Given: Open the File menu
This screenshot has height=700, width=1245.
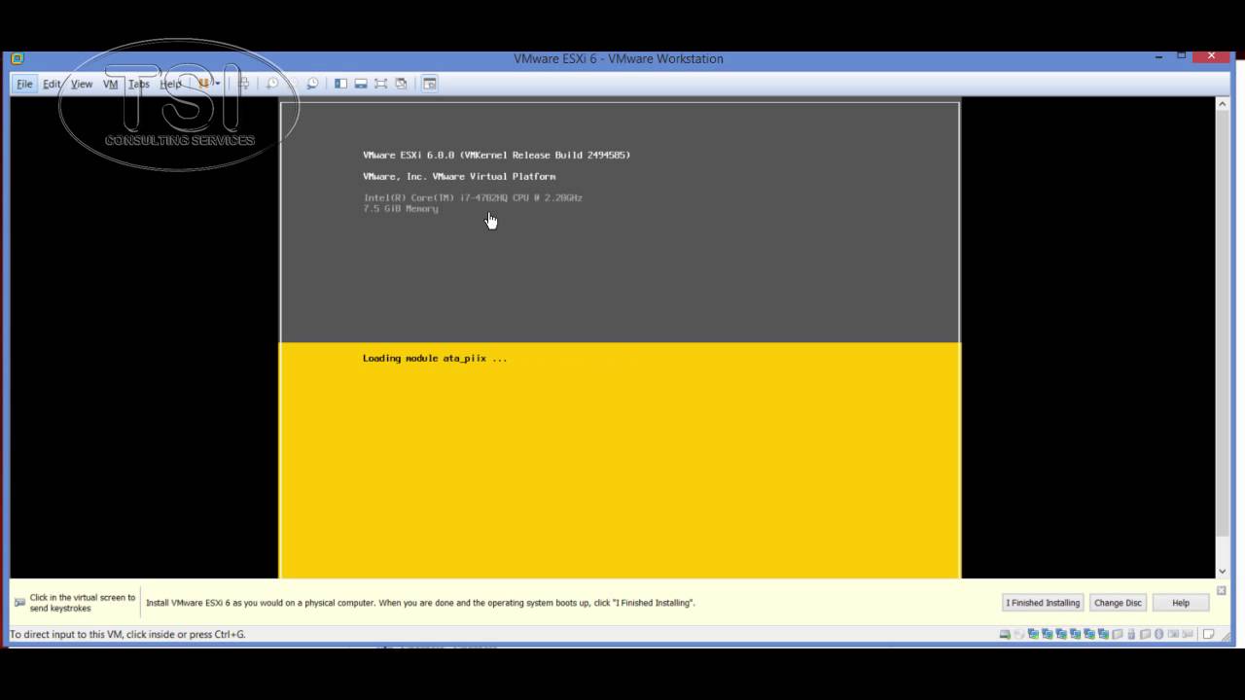Looking at the screenshot, I should pos(24,84).
